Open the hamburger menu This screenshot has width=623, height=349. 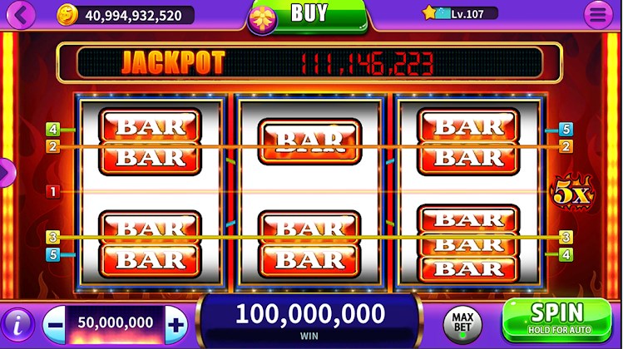pos(598,15)
